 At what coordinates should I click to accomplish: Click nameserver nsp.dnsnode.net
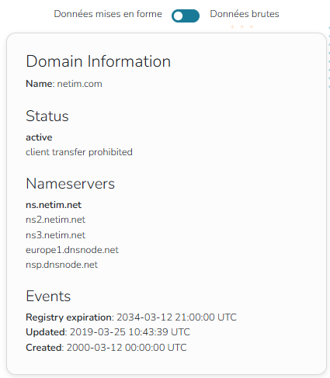61,265
